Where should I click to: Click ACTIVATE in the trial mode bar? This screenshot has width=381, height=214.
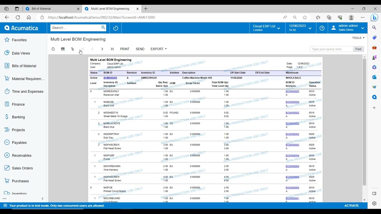[x=352, y=206]
